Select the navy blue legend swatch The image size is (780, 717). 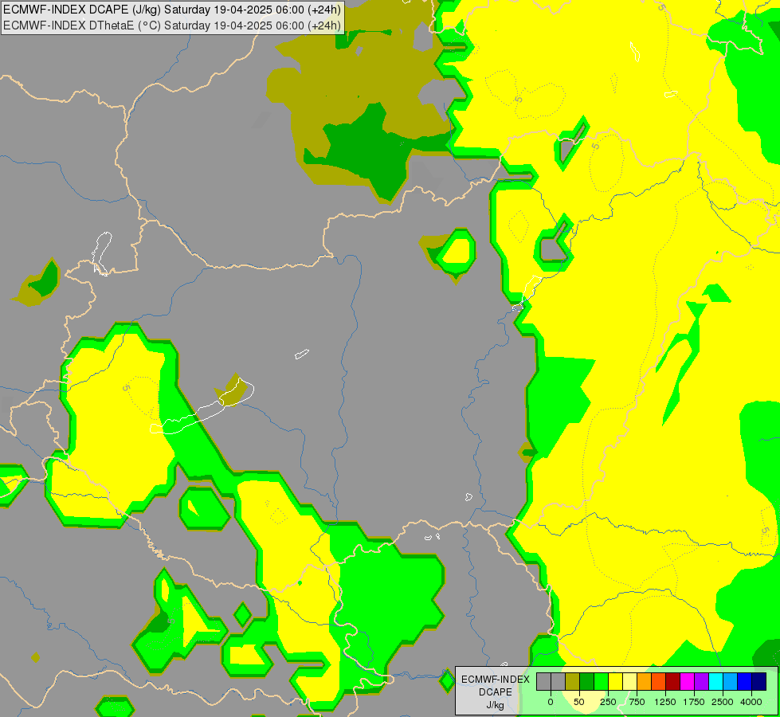click(x=759, y=682)
